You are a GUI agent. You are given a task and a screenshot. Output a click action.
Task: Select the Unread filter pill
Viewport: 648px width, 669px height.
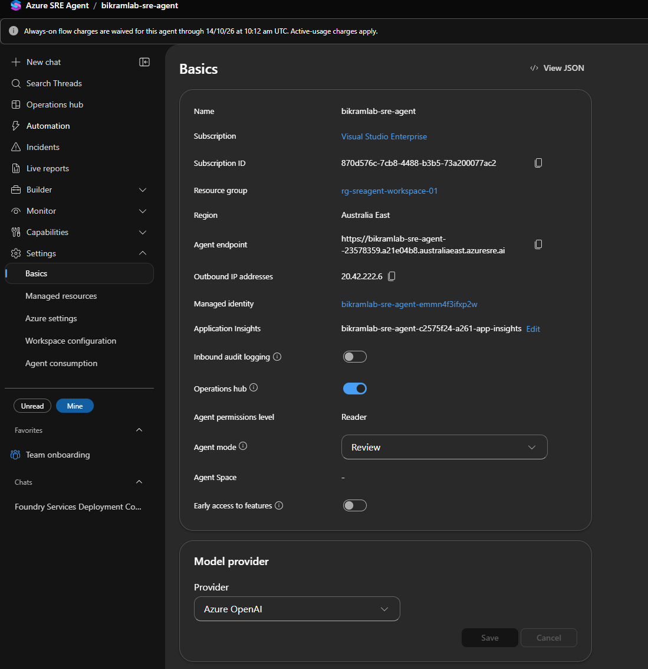point(32,406)
